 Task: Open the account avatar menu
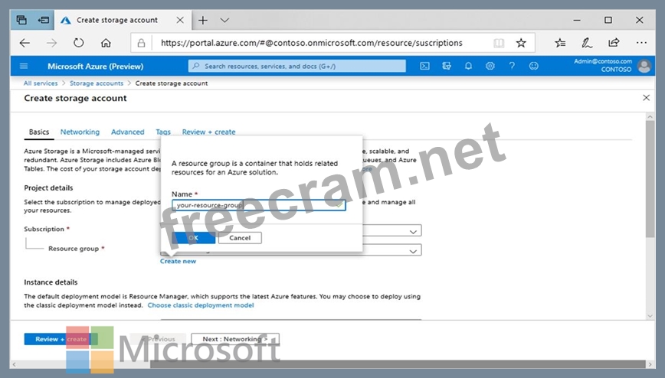644,66
